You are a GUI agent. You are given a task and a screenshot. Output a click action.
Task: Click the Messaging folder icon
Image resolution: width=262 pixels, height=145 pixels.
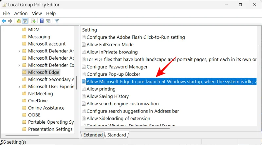(x=24, y=37)
